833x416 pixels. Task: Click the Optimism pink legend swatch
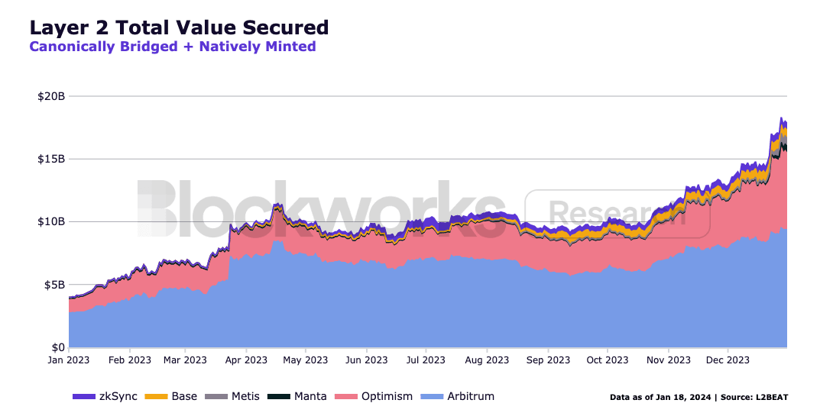click(346, 397)
